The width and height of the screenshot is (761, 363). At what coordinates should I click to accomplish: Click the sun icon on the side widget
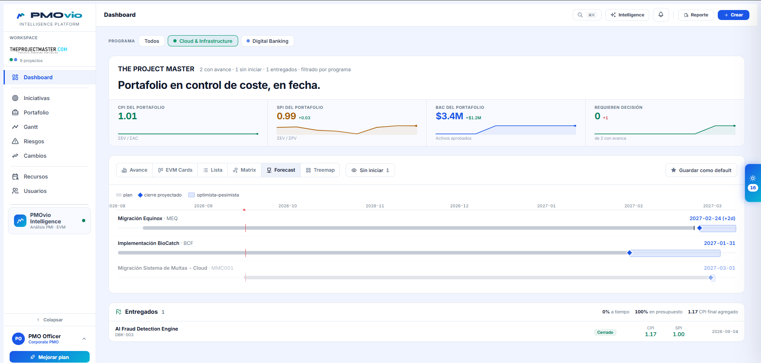pos(753,178)
